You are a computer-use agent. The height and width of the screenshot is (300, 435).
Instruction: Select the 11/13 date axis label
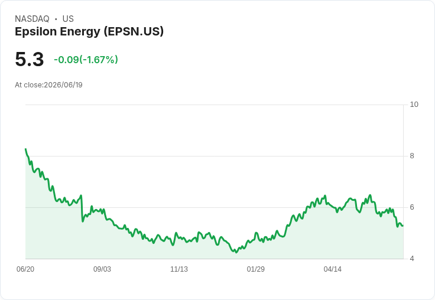coord(179,269)
